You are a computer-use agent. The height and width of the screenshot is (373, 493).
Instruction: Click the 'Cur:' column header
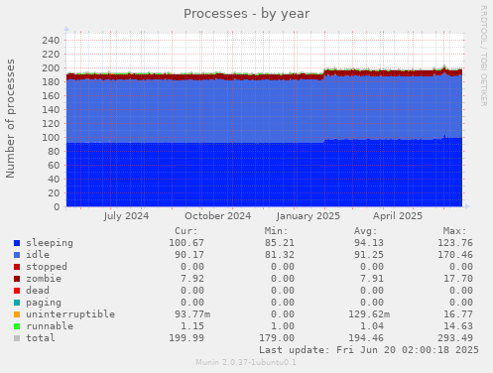tap(186, 231)
